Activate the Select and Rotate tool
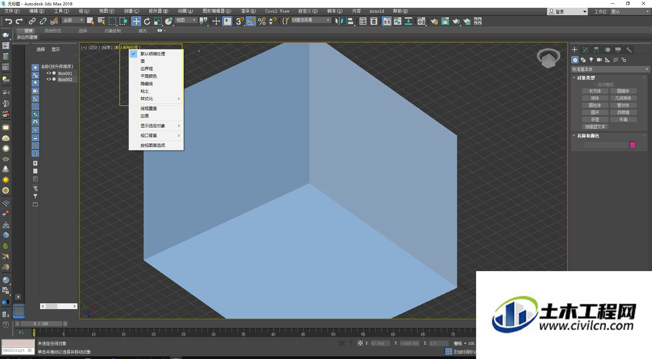 [147, 21]
